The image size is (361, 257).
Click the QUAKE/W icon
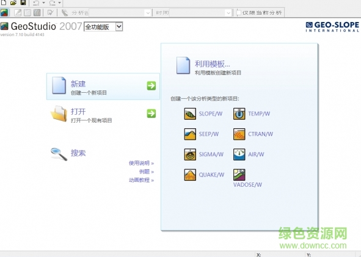190,175
